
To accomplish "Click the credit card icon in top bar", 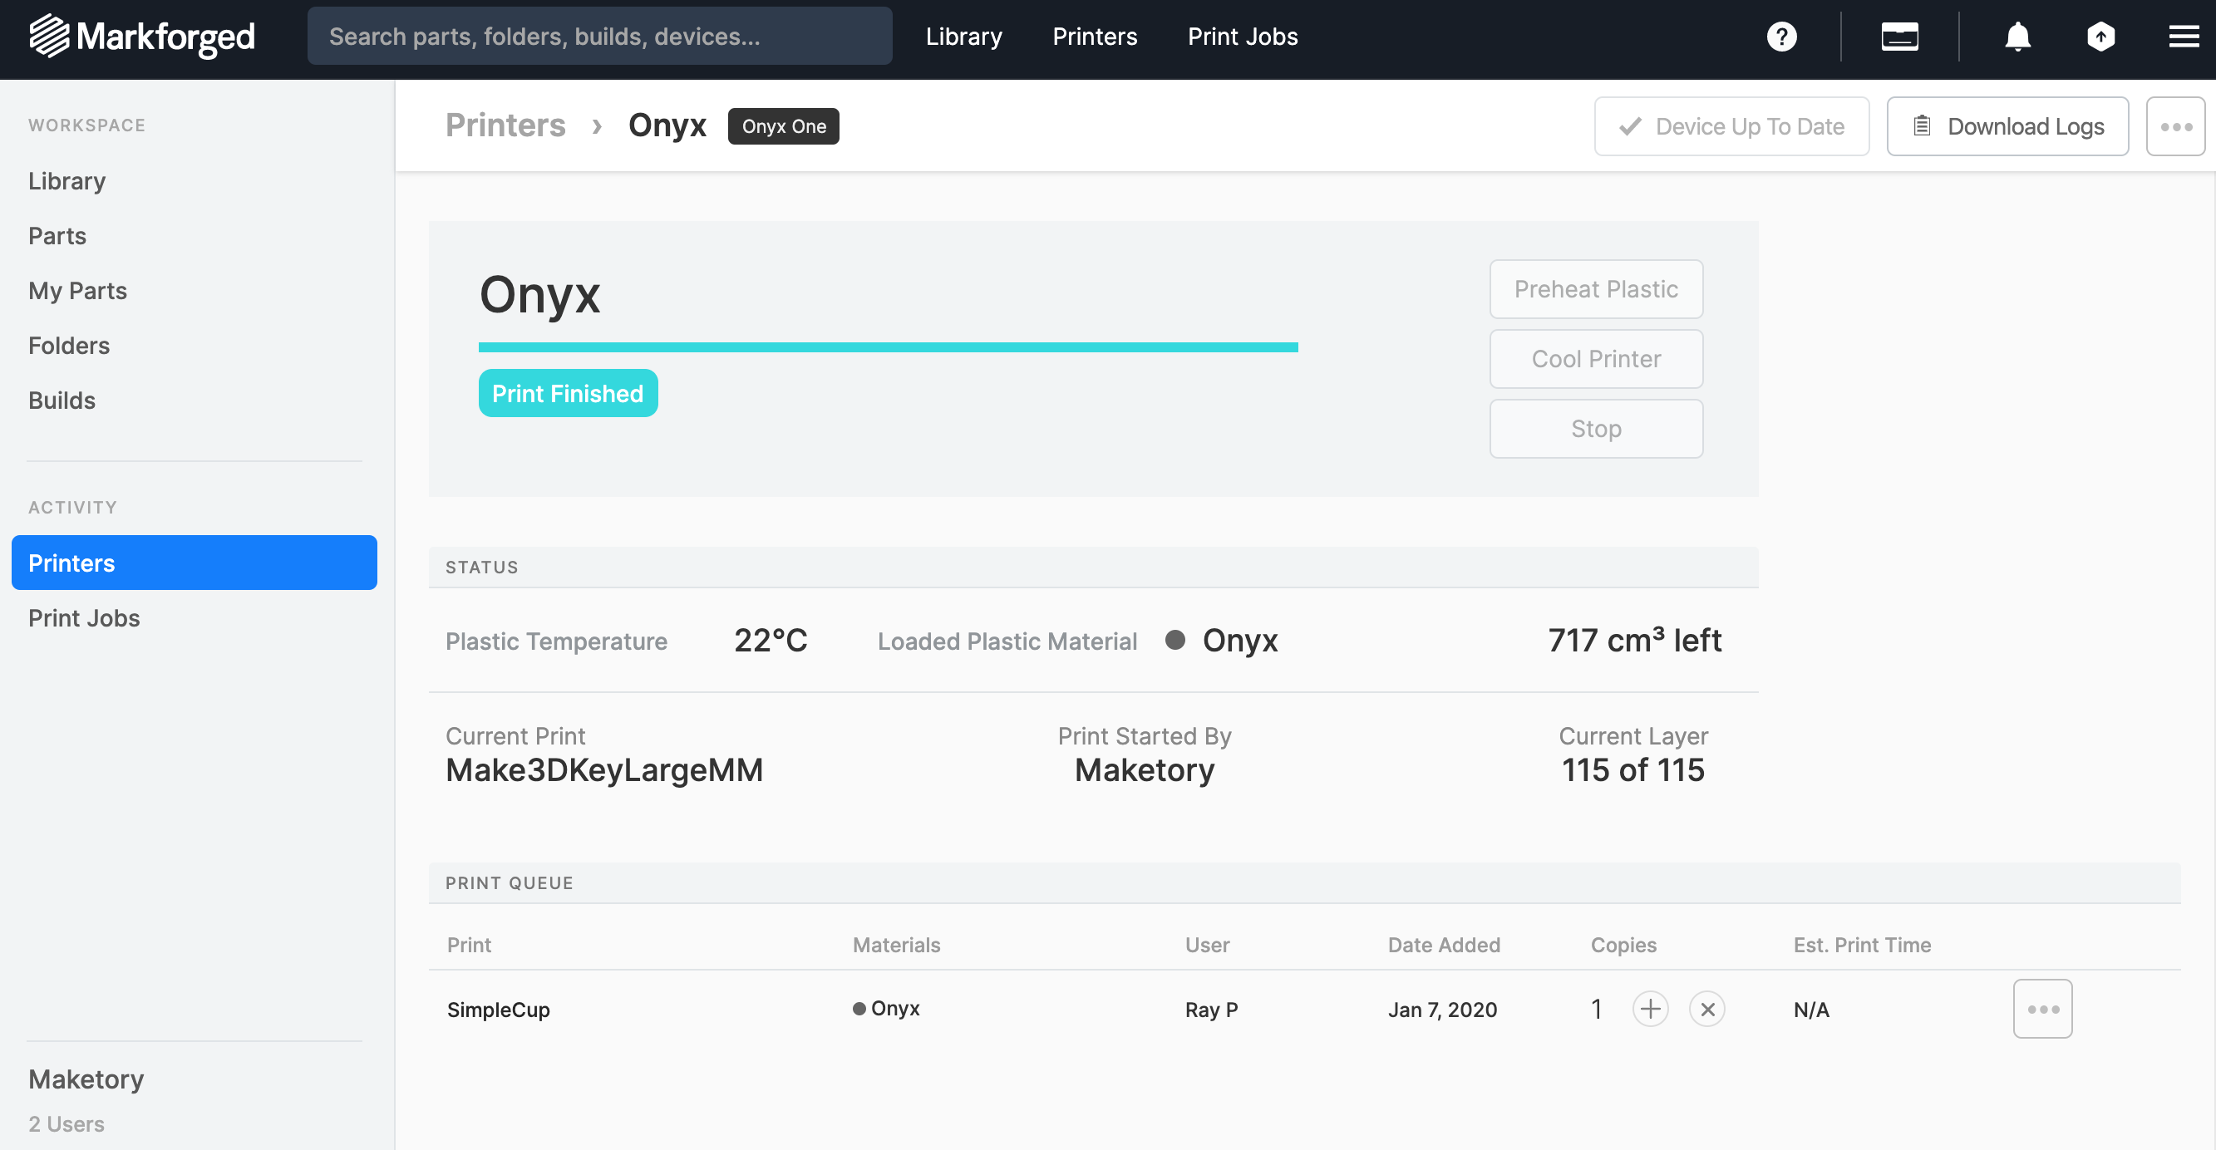I will pos(1899,36).
